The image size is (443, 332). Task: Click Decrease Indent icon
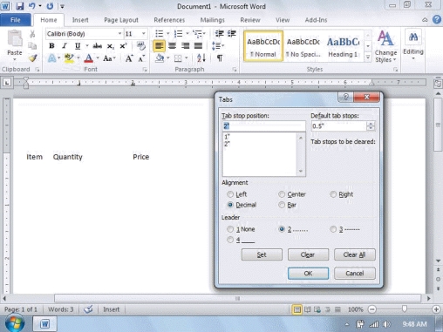pos(219,34)
